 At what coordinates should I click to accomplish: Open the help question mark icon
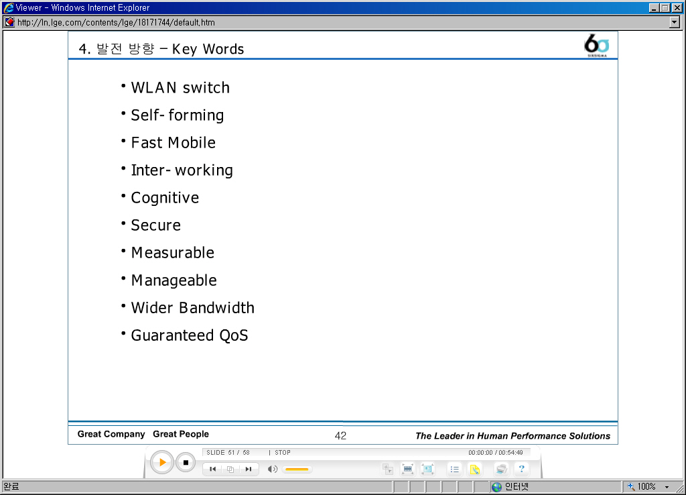521,470
